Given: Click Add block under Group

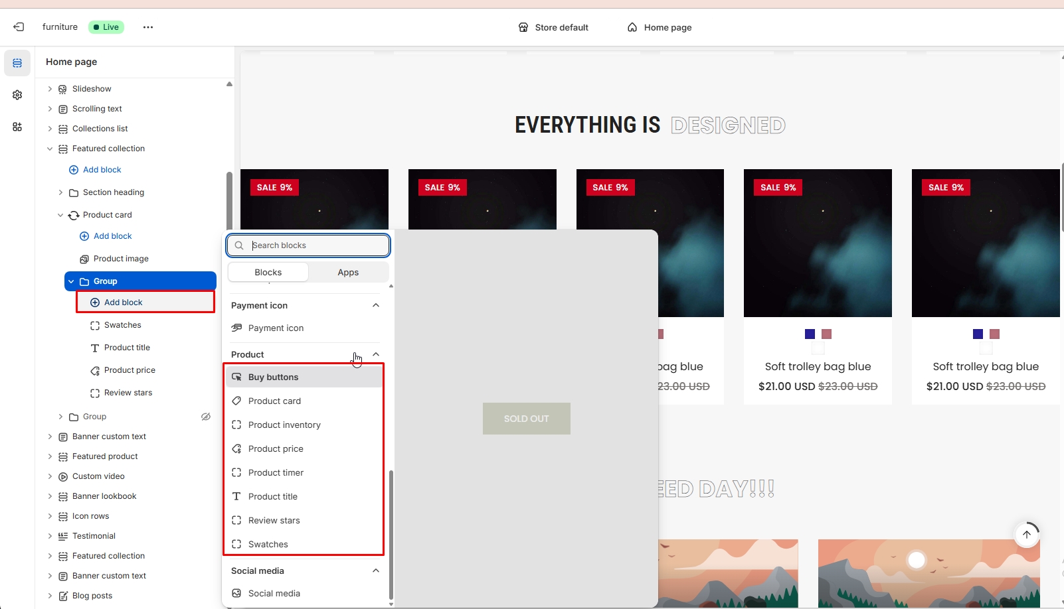Looking at the screenshot, I should tap(124, 303).
